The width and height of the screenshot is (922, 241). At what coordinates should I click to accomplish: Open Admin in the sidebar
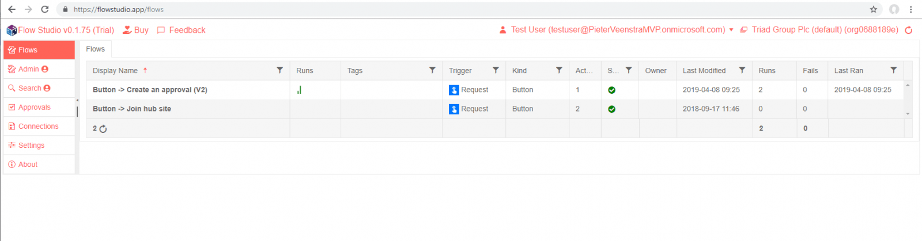pos(39,69)
